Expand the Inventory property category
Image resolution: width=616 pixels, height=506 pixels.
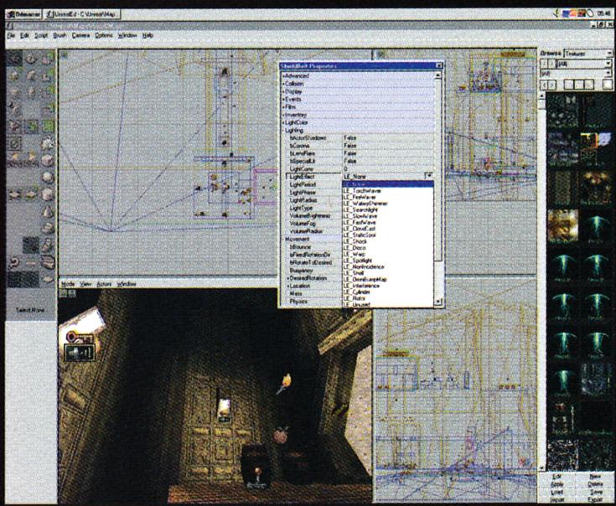[x=295, y=115]
